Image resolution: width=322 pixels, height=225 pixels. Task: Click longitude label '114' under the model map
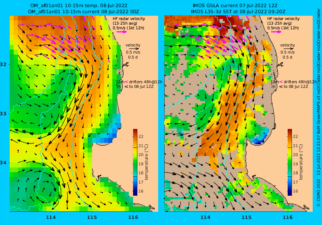(51, 217)
